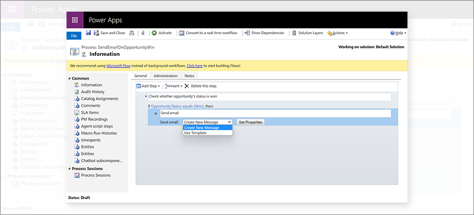
Task: Open Agent script steps
Action: (x=97, y=126)
